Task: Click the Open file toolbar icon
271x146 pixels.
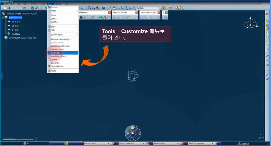Action: [9, 8]
